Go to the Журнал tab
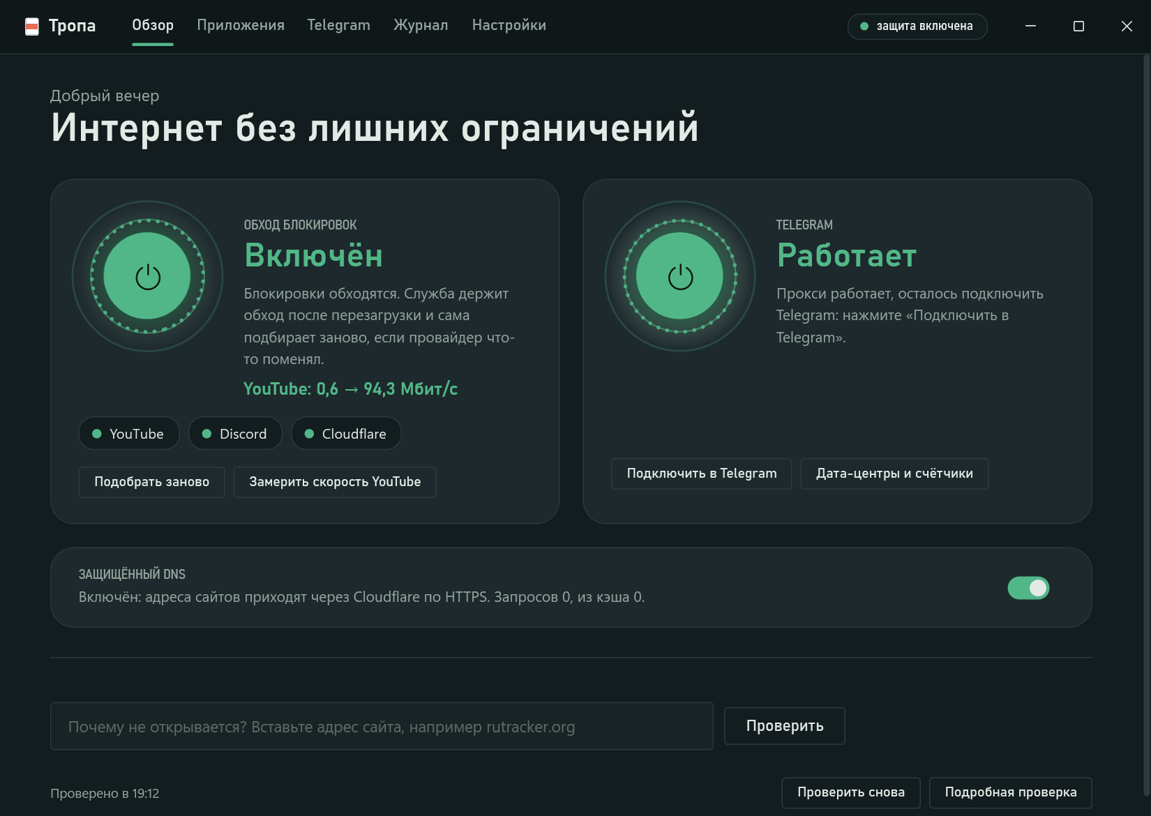 tap(421, 25)
